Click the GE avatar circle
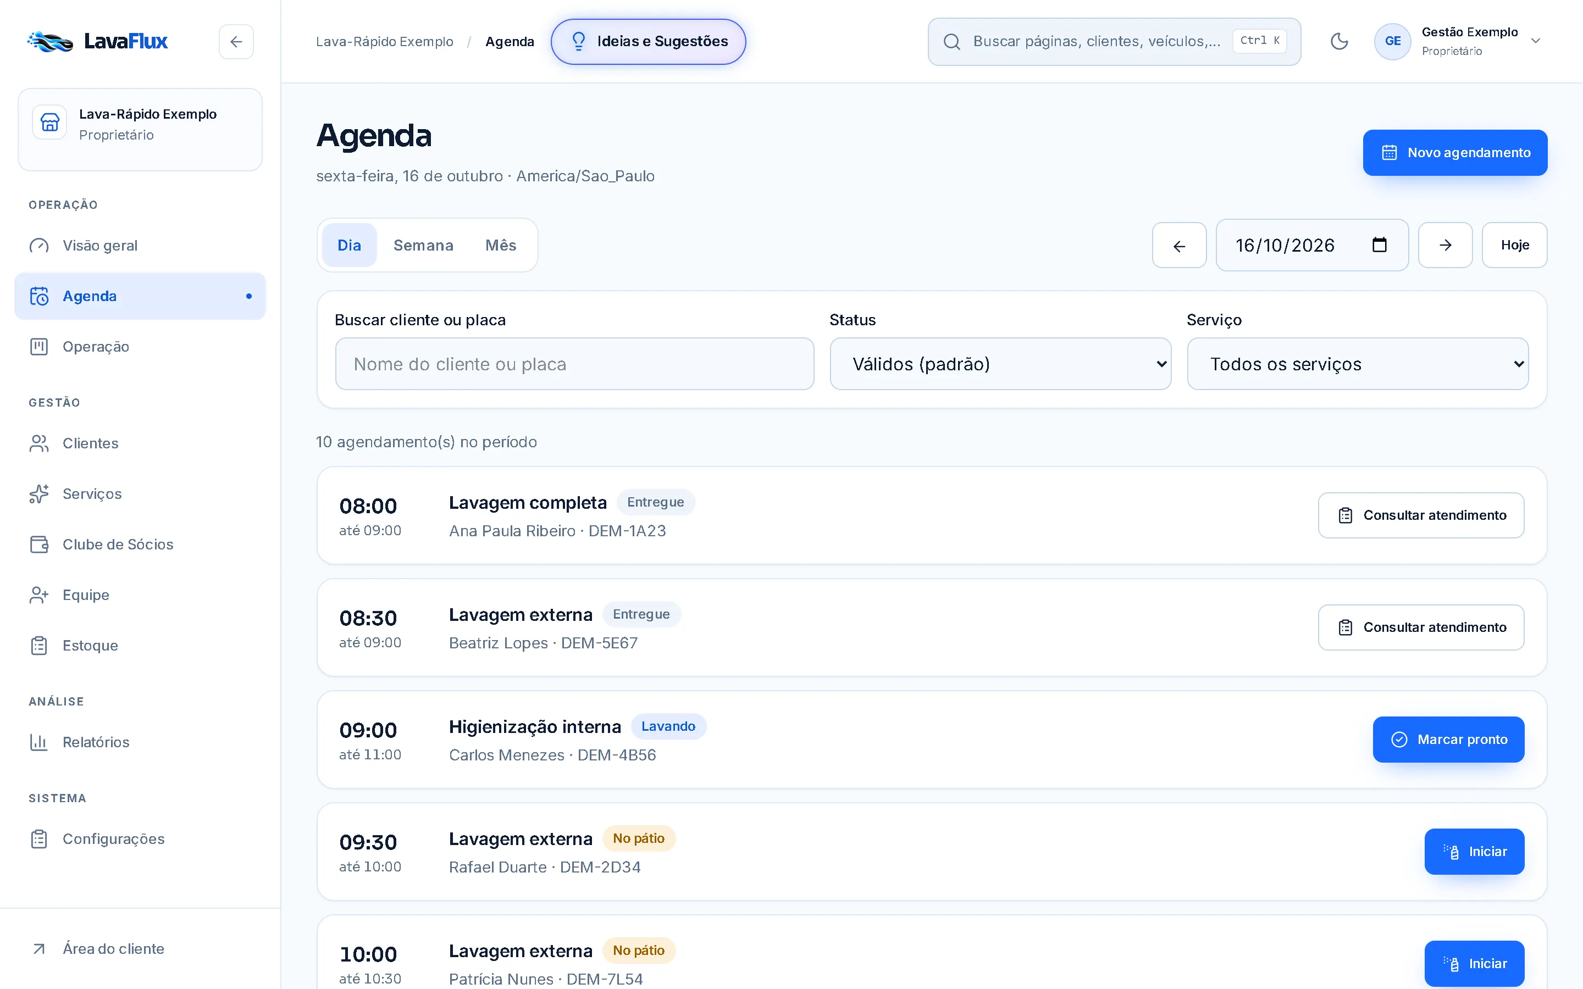1583x989 pixels. [1393, 41]
